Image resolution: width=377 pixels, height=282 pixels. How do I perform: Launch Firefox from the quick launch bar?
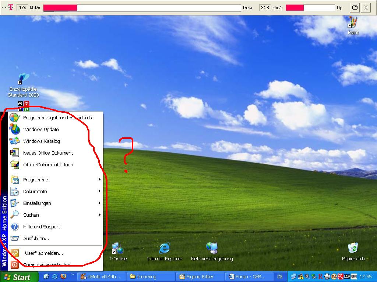click(63, 276)
